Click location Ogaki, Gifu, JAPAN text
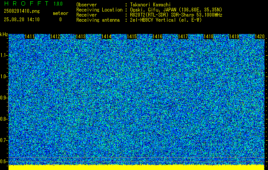268x170 pixels. (x=176, y=10)
